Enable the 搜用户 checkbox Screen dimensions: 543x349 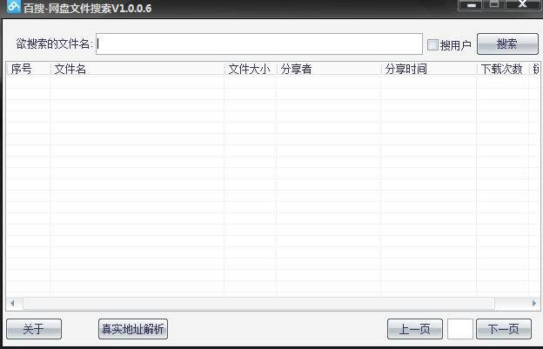432,44
